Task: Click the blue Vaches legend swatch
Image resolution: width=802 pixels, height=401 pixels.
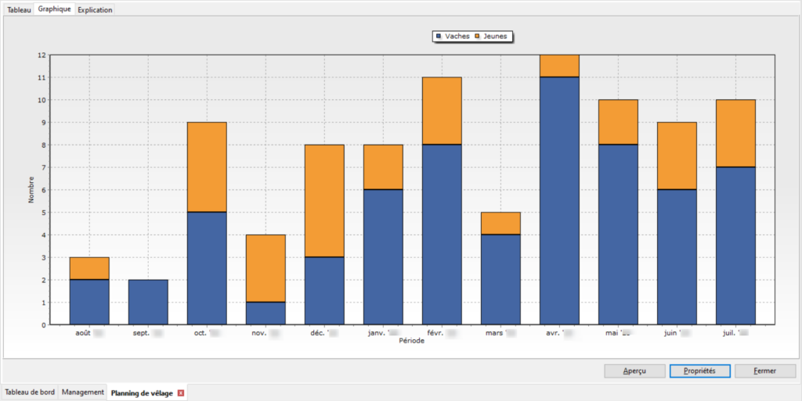Action: [439, 37]
